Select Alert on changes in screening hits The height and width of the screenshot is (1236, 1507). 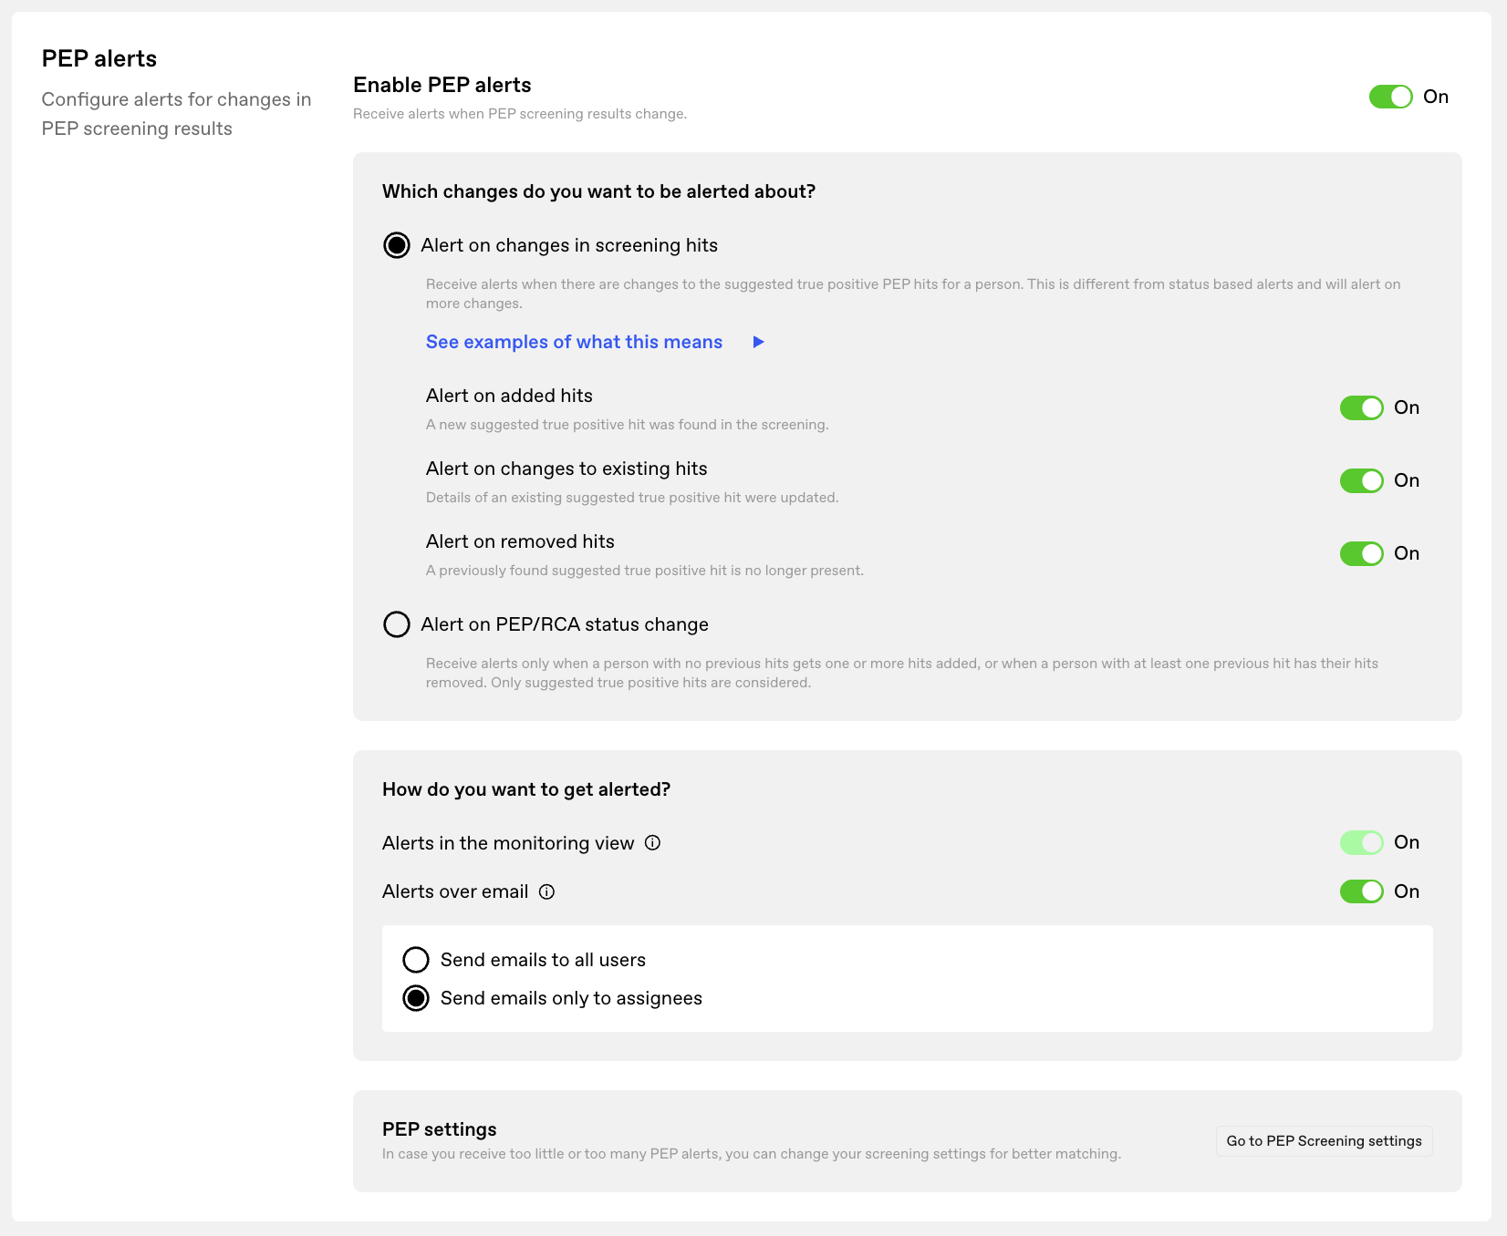[x=397, y=245]
